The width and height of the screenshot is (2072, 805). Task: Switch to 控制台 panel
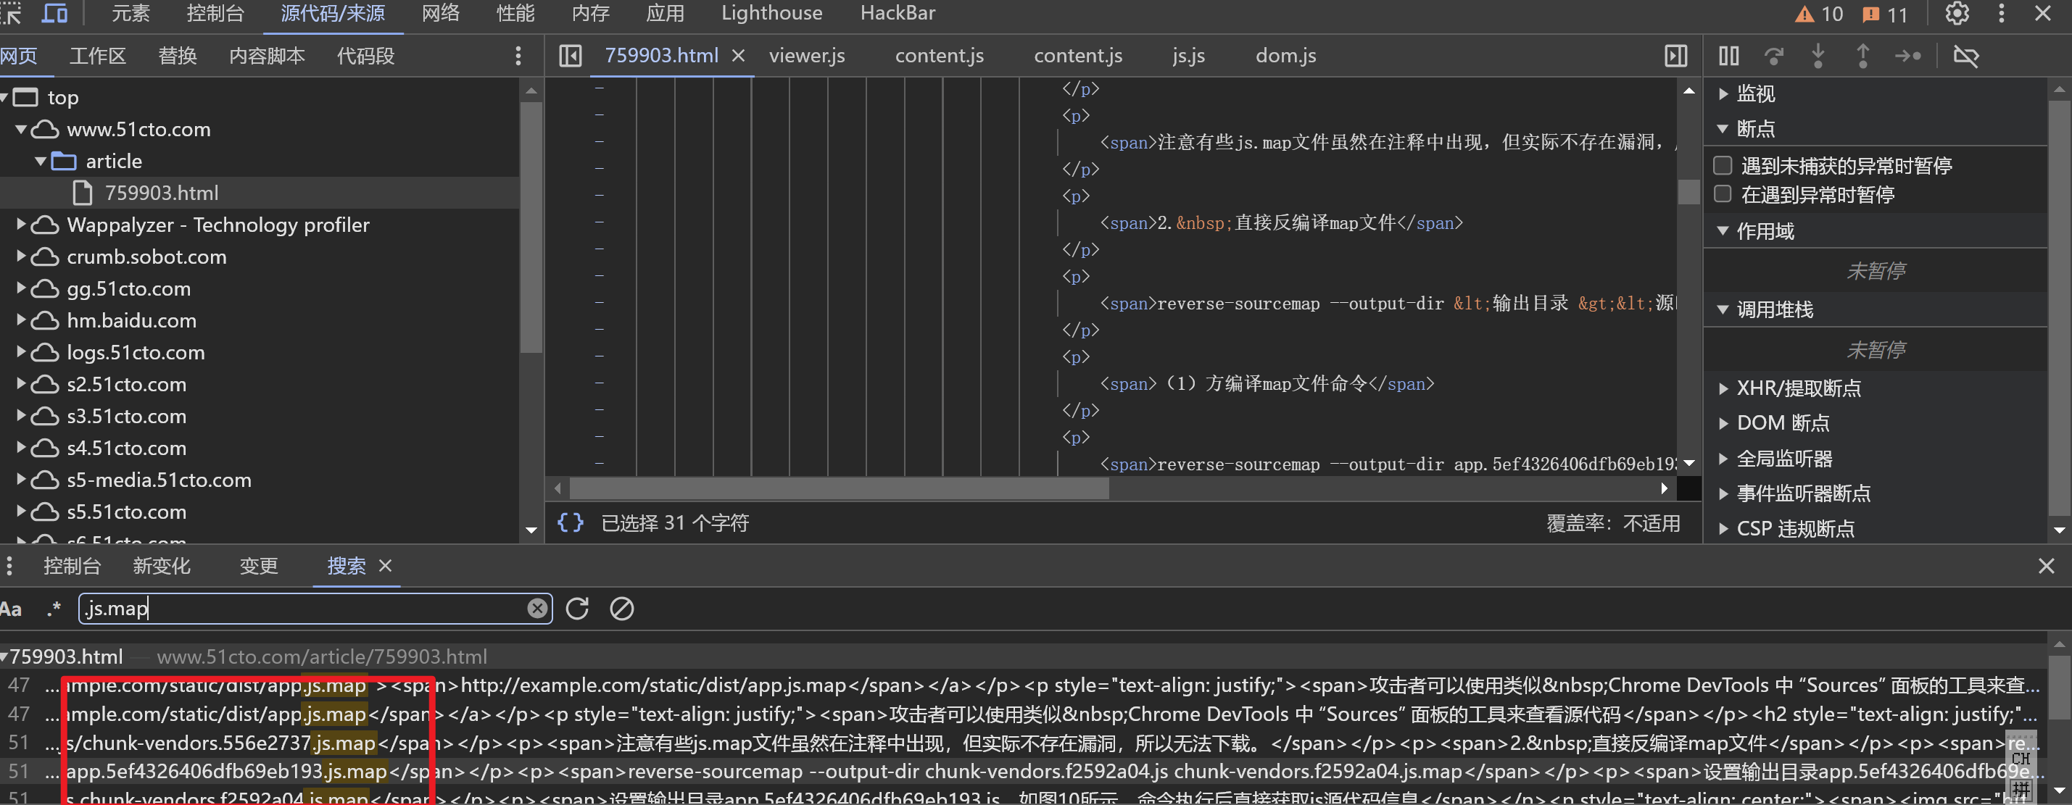215,14
